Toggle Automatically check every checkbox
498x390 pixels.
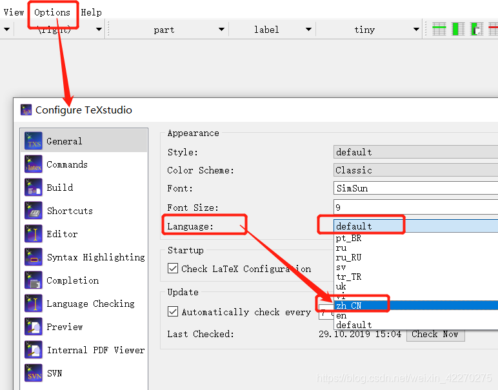coord(173,311)
